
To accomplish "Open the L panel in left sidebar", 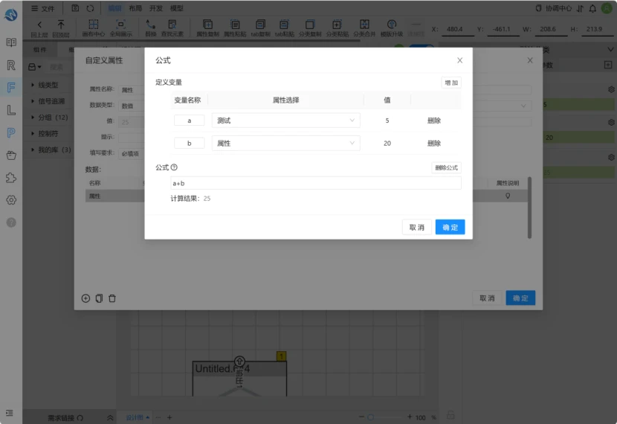I will 11,110.
